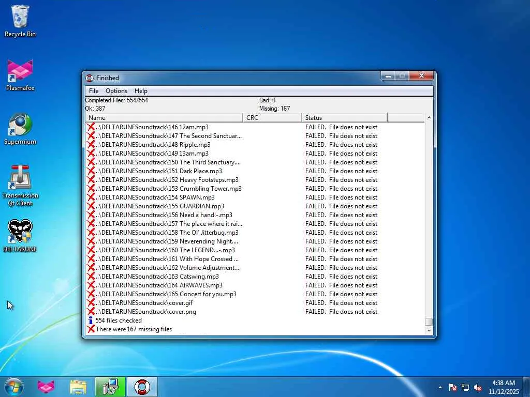The width and height of the screenshot is (530, 397).
Task: Select the 159 Neverending Night row
Action: (255, 241)
